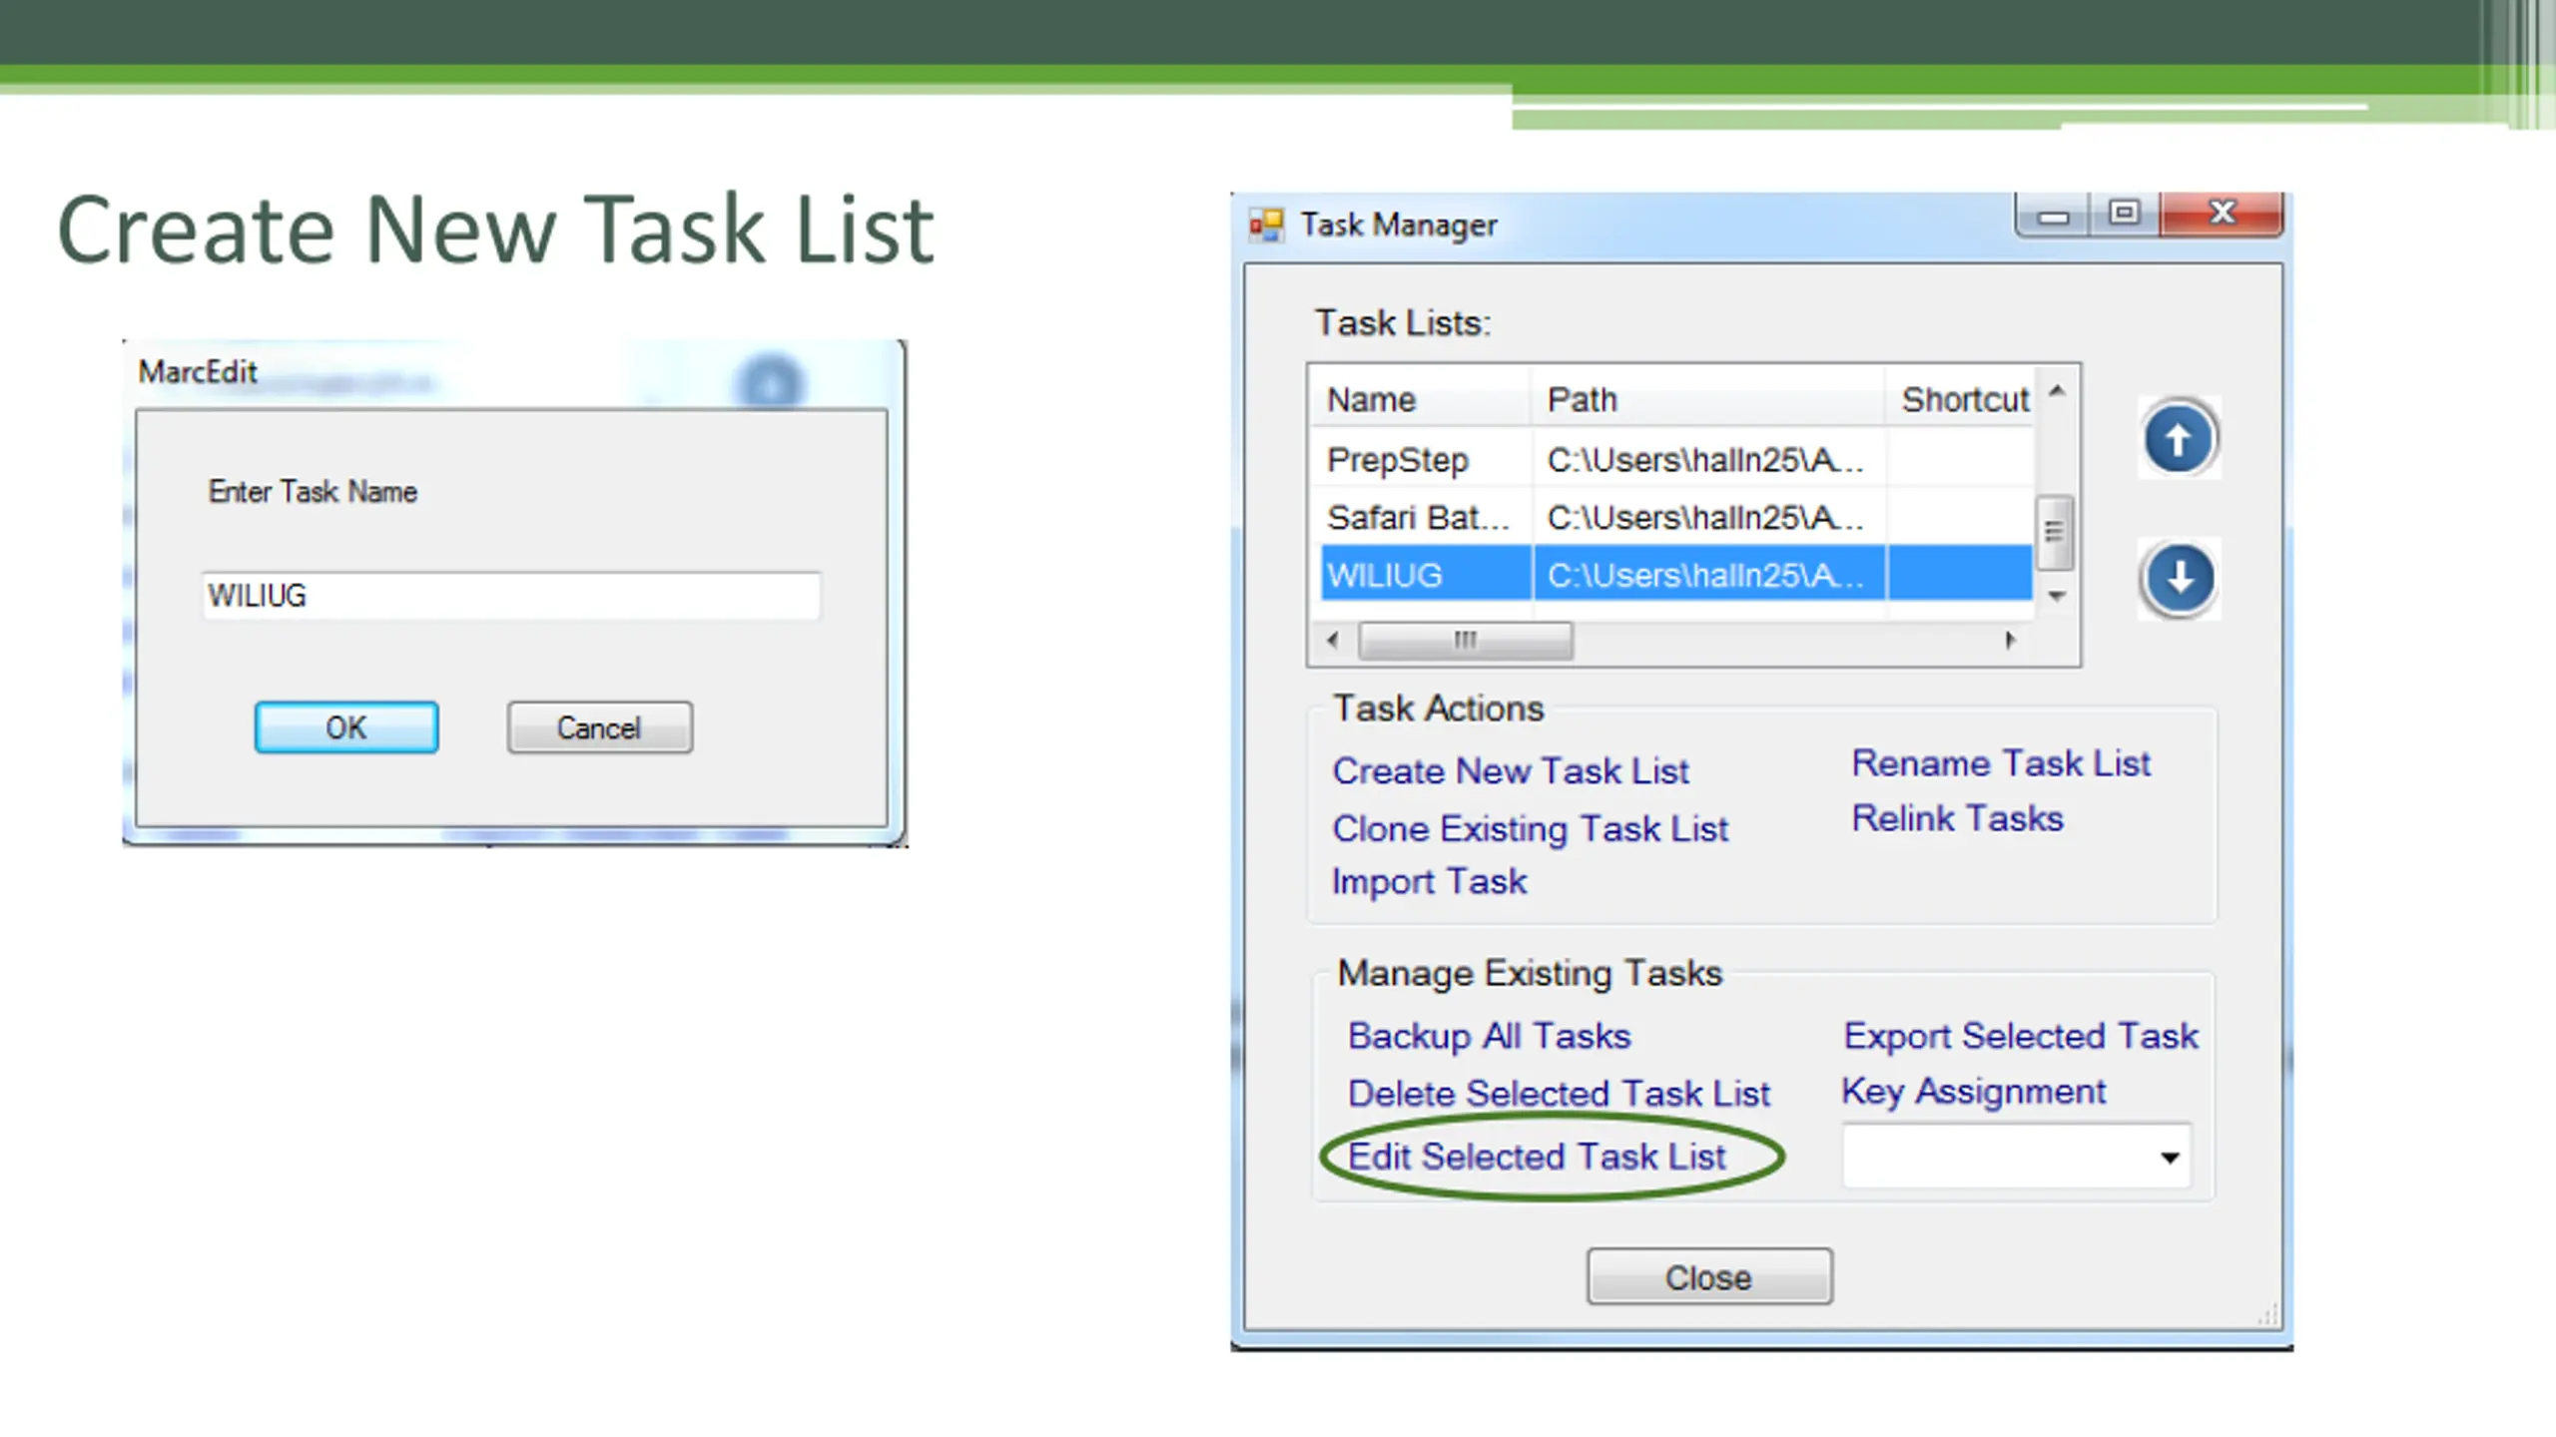Click Backup All Tasks link

pos(1489,1036)
